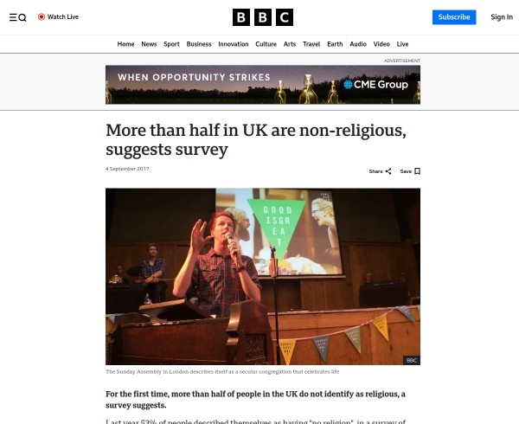Save article with the bookmark icon
This screenshot has height=424, width=519.
[x=418, y=171]
